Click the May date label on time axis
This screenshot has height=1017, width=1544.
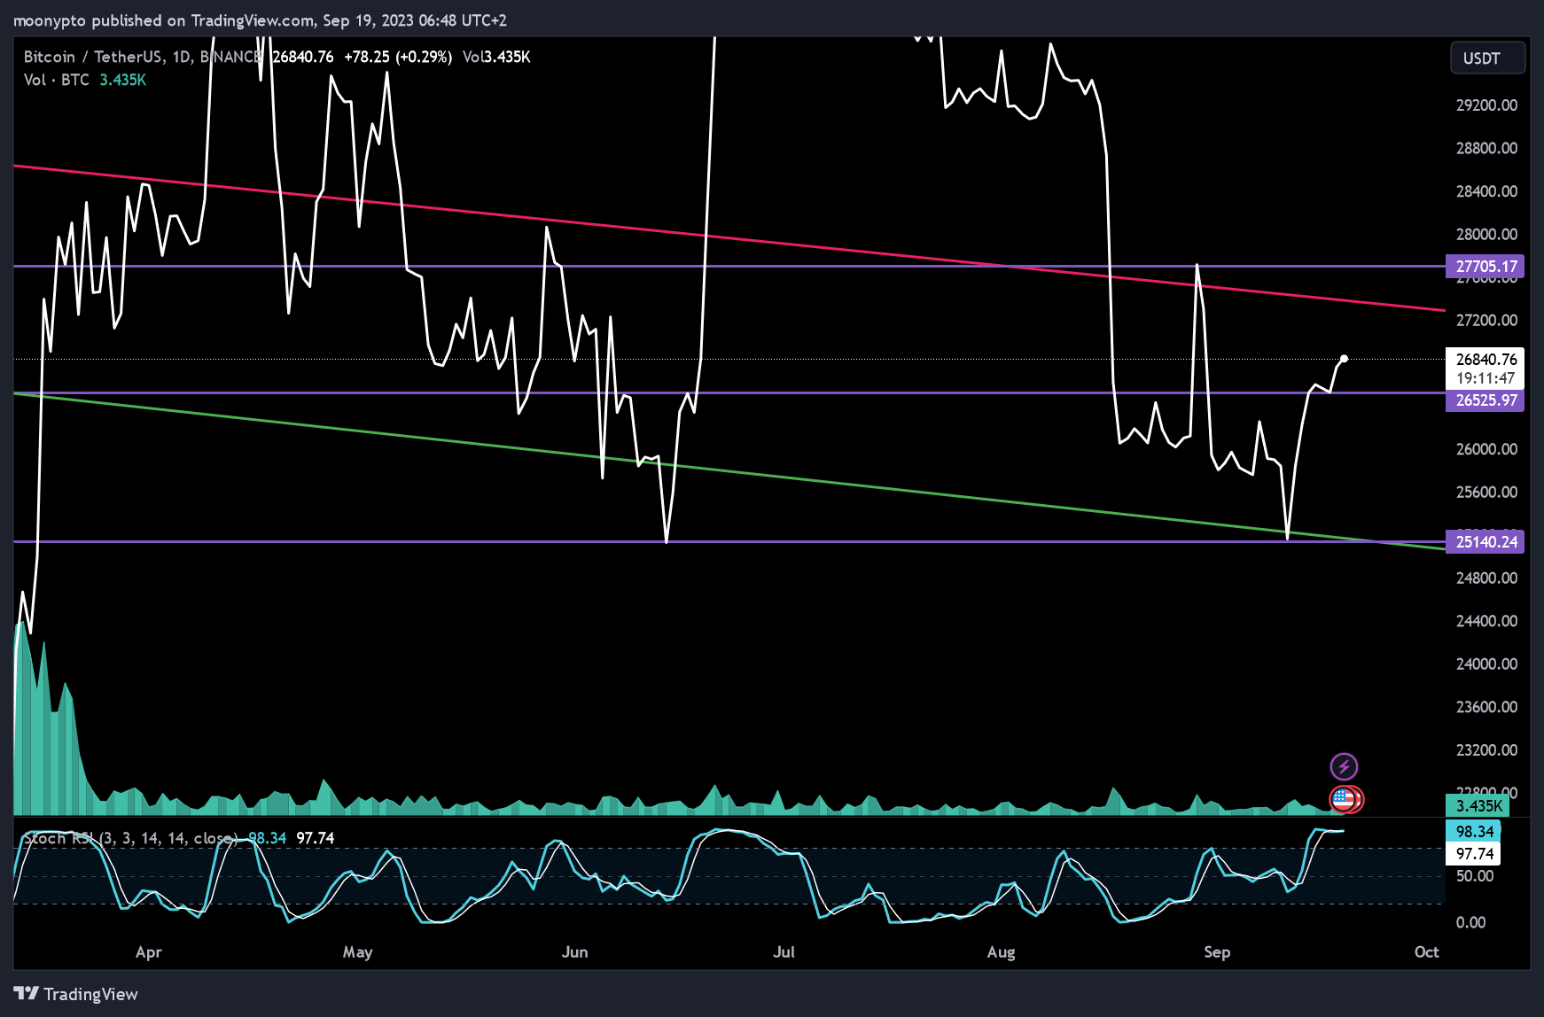(357, 952)
